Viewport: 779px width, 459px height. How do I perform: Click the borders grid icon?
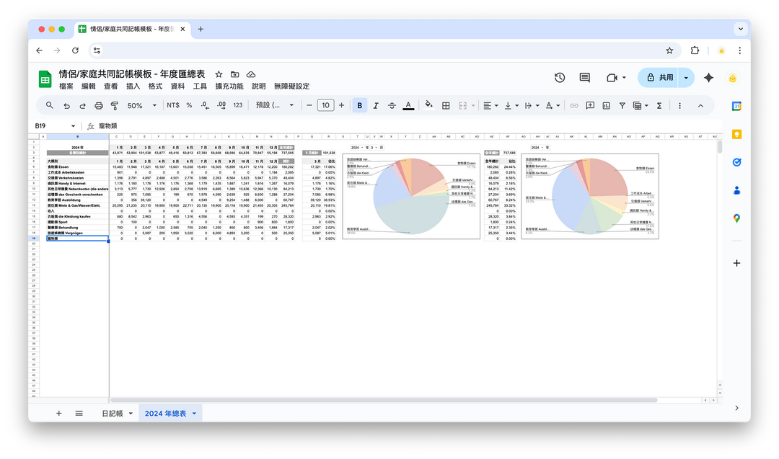point(446,105)
